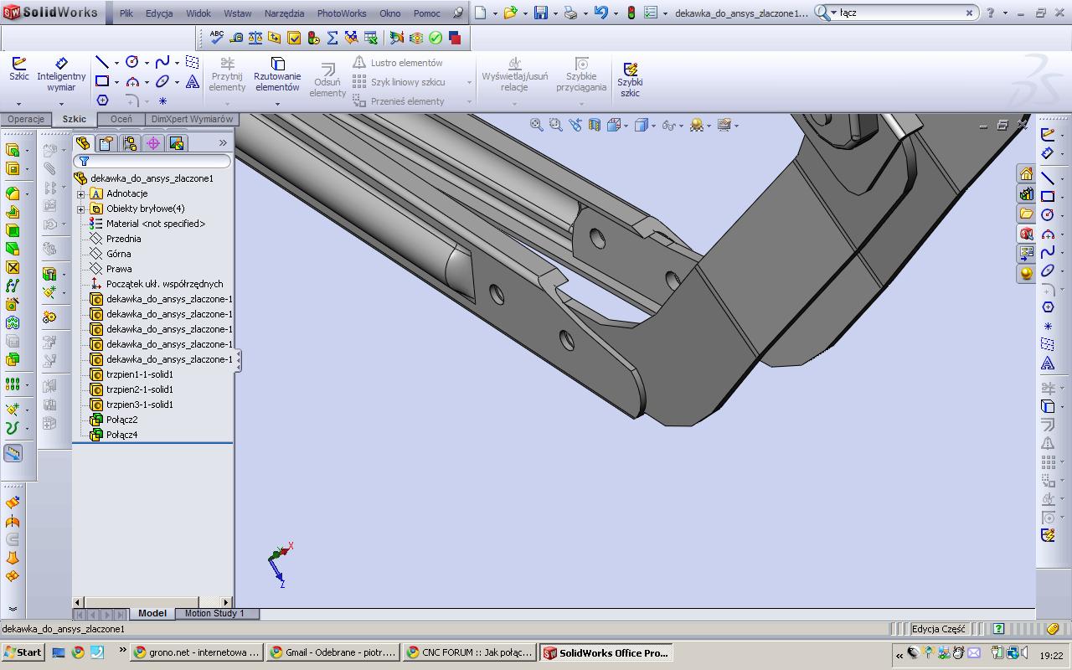Select the Spline sketch tool
This screenshot has width=1072, height=670.
coord(162,62)
